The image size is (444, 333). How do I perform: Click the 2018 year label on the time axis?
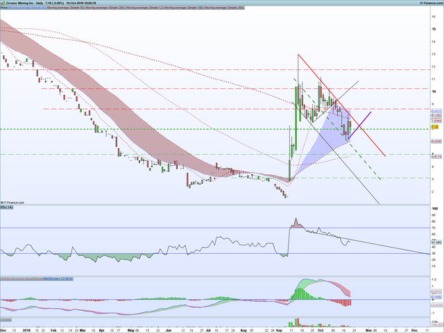click(26, 330)
